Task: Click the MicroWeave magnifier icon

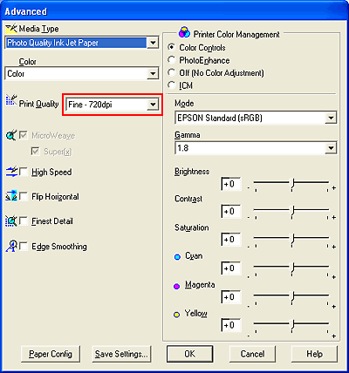Action: [x=11, y=136]
